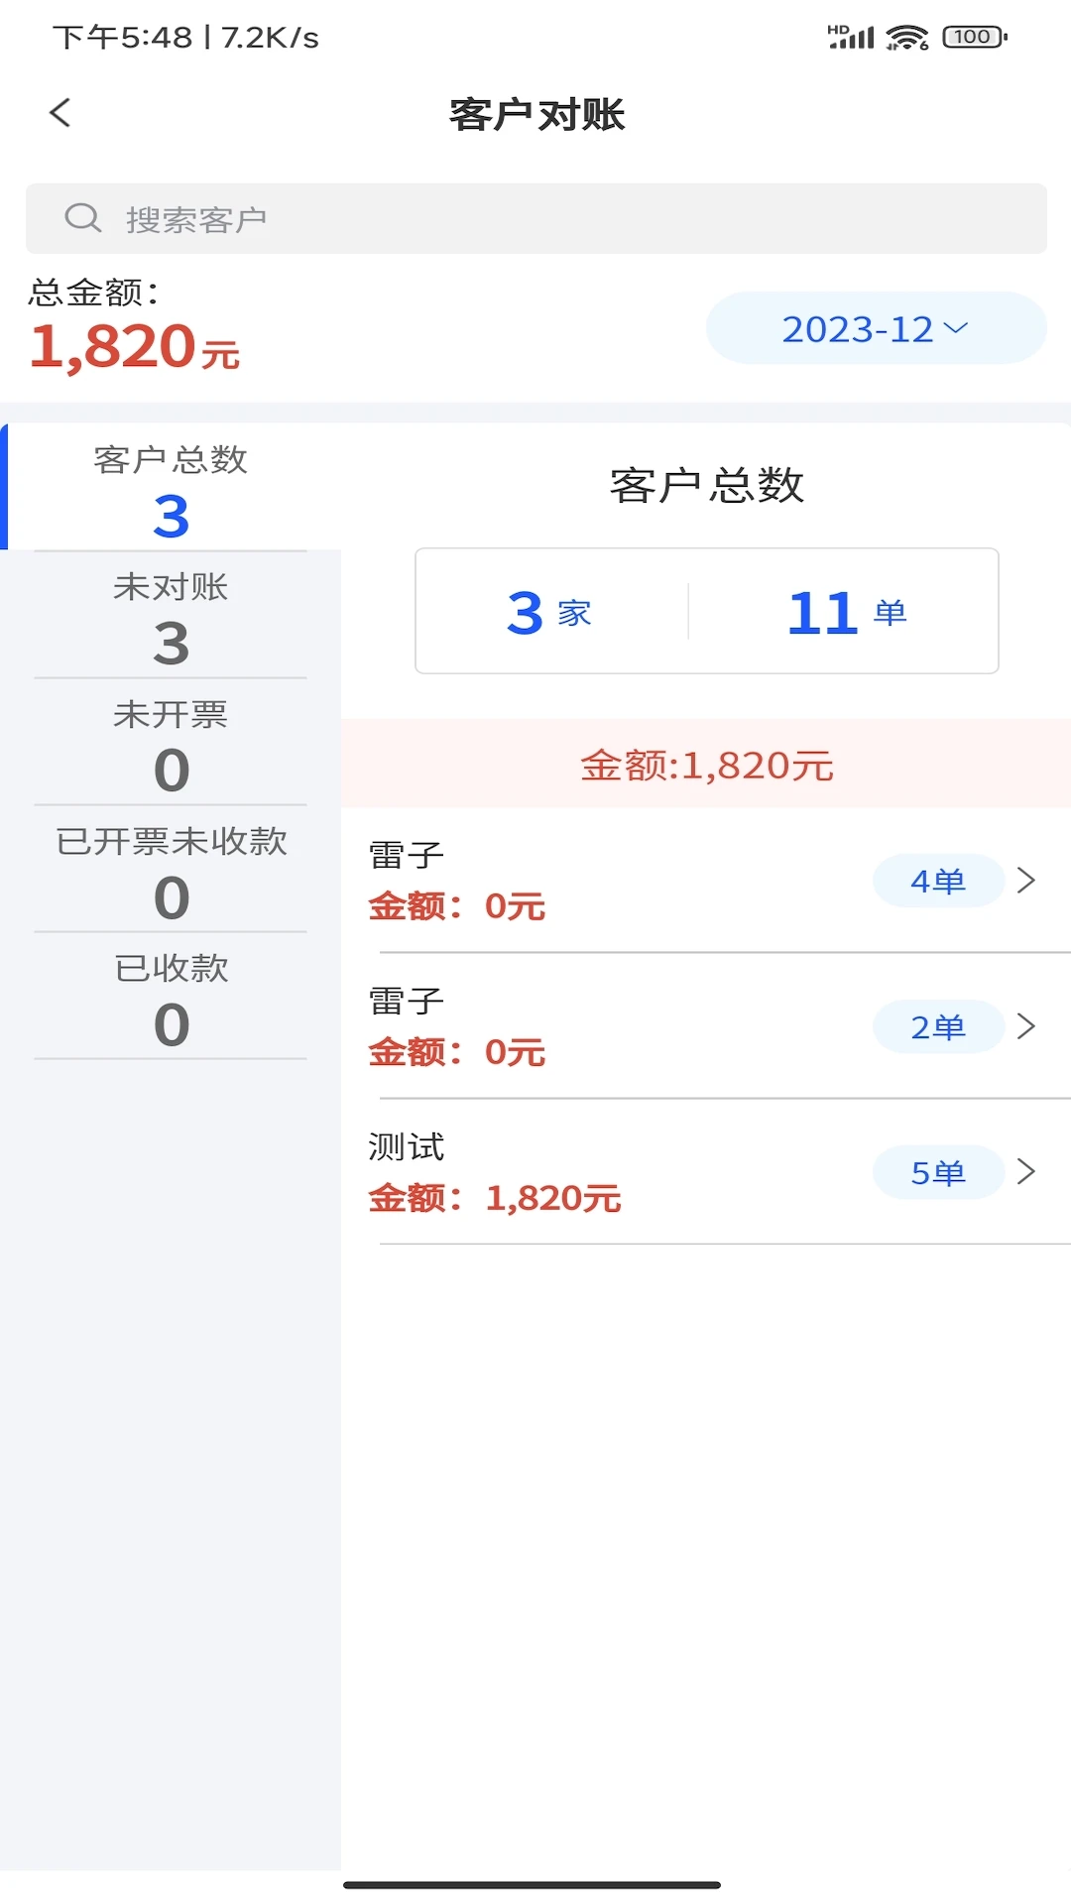The width and height of the screenshot is (1071, 1904).
Task: Tap the back arrow icon
Action: (60, 113)
